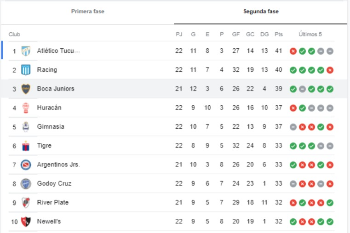350x233 pixels.
Task: Select the Godoy Cruz team name
Action: [54, 183]
